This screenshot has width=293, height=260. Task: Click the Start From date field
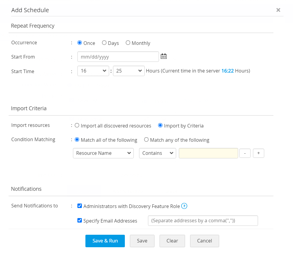tap(118, 56)
